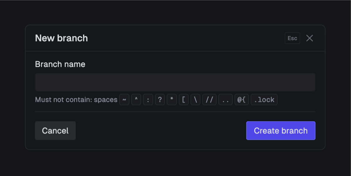This screenshot has width=351, height=176.
Task: Click the New branch dialog title
Action: tap(61, 38)
